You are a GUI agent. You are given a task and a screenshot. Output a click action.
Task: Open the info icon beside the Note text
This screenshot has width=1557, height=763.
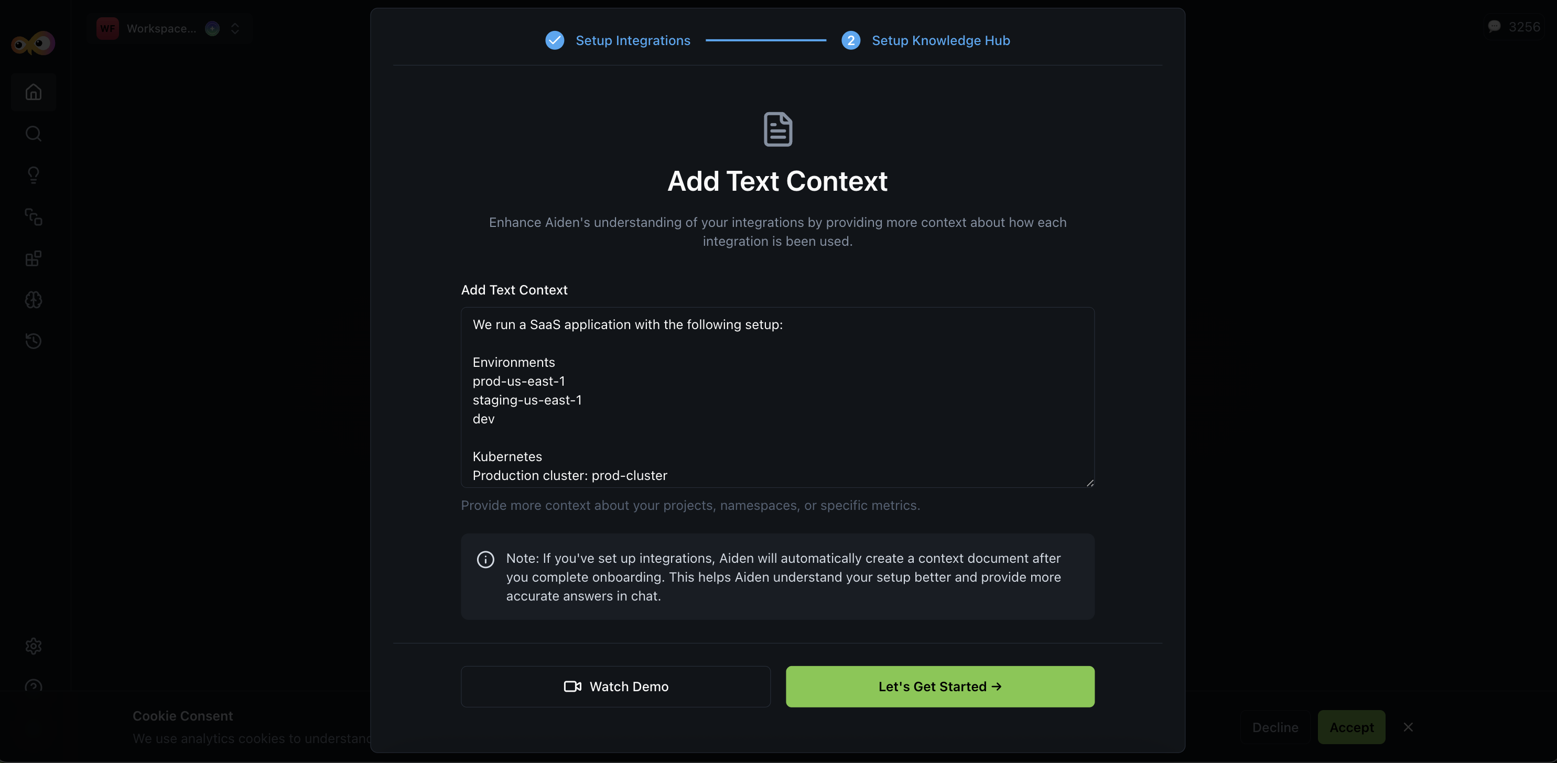485,559
